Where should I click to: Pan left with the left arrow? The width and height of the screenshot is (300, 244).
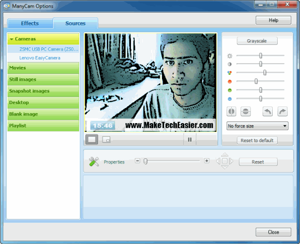tap(218, 161)
